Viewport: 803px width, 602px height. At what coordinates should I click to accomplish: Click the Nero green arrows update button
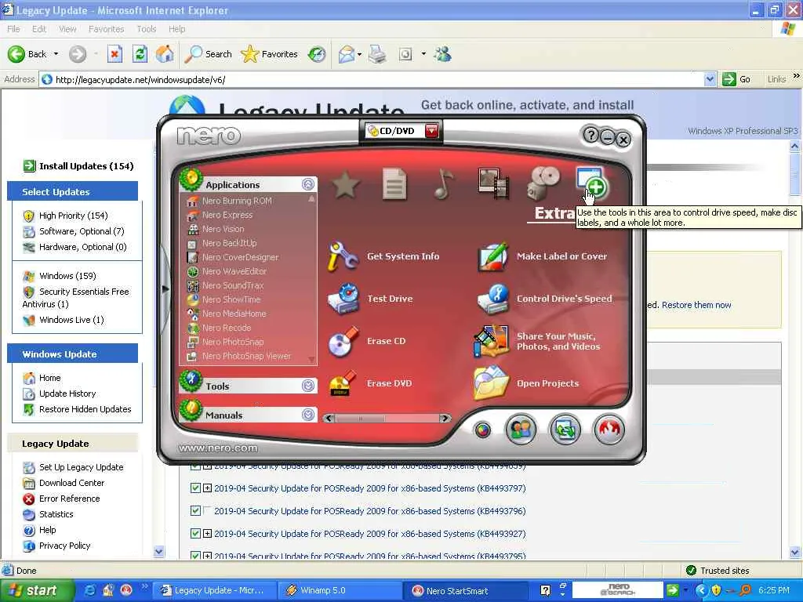(565, 429)
